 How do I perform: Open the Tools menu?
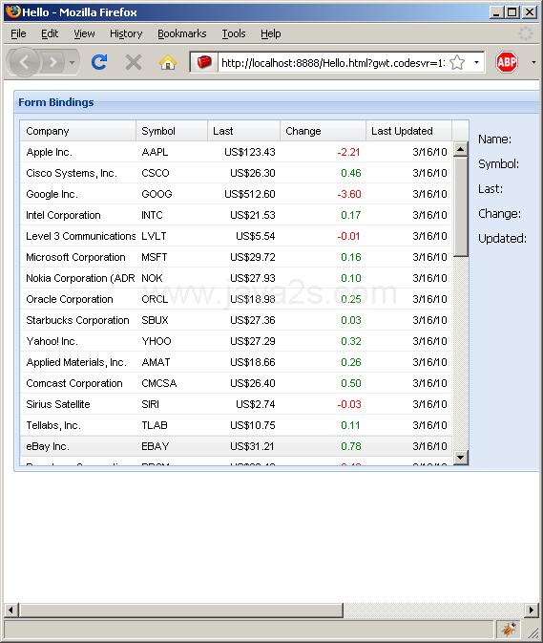tap(234, 33)
